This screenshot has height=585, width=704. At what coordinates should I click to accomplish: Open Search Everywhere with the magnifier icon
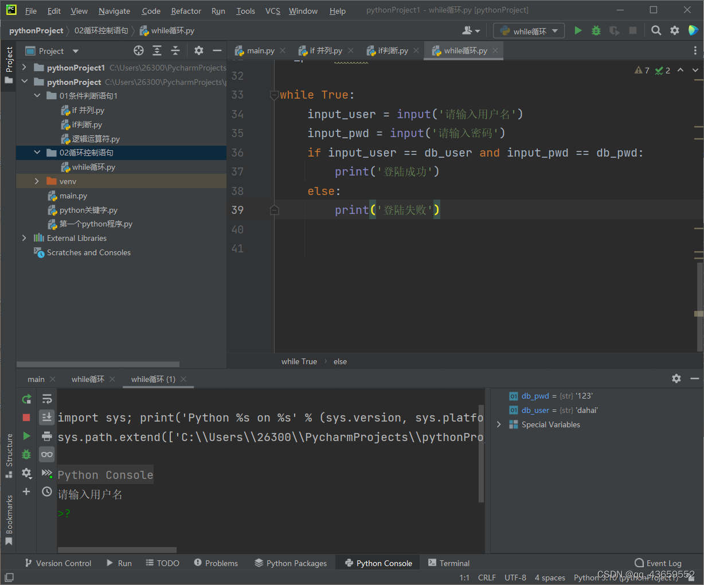point(656,30)
